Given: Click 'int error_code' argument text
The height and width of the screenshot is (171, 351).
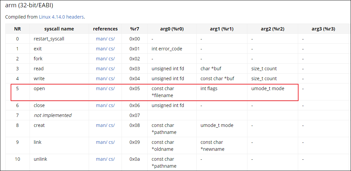Looking at the screenshot, I should click(167, 49).
